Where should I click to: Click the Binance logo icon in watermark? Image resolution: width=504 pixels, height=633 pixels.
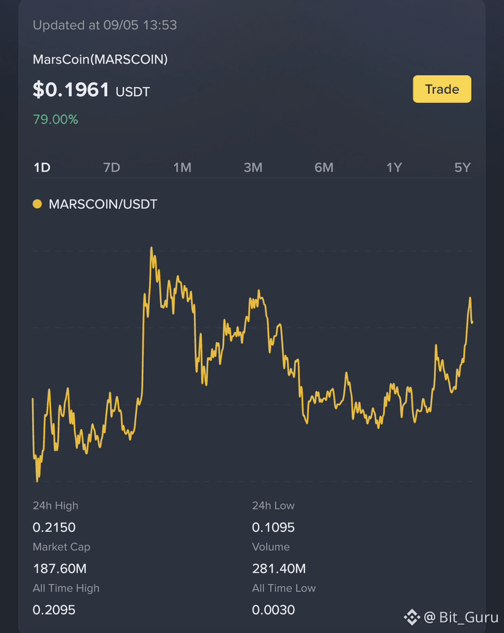[x=412, y=617]
